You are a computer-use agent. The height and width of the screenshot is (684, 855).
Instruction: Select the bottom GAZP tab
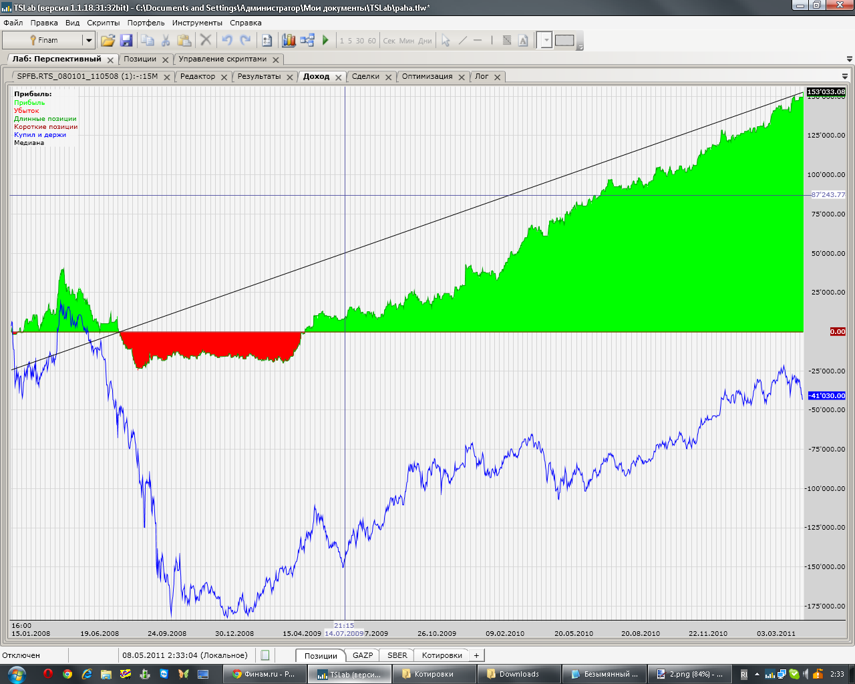click(x=363, y=655)
